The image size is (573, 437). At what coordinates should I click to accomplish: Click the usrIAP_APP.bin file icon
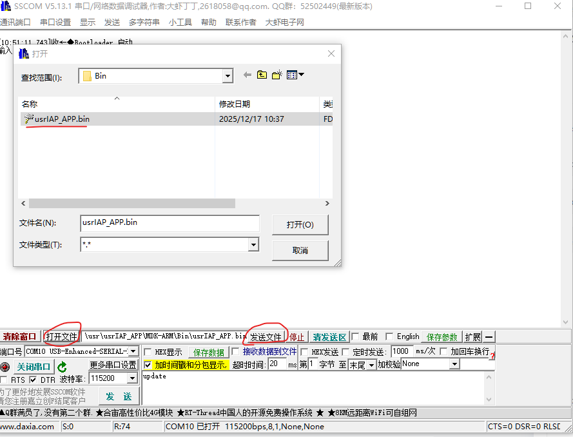pyautogui.click(x=28, y=119)
